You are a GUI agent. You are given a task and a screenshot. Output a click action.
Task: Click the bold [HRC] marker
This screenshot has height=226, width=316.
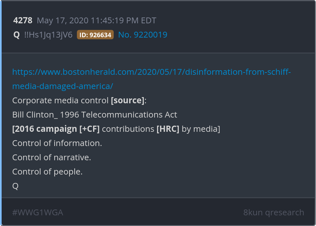(168, 129)
